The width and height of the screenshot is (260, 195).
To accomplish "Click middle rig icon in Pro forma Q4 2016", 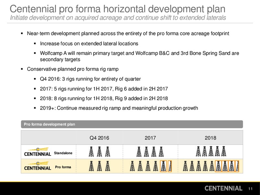I will pos(99,166).
